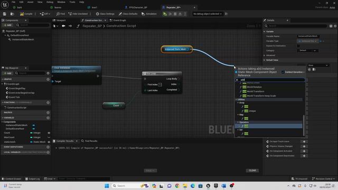Click the Browse to asset icon in toolbar
This screenshot has height=190, width=338.
coord(12,14)
